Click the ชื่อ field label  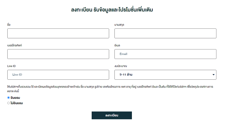(x=9, y=24)
